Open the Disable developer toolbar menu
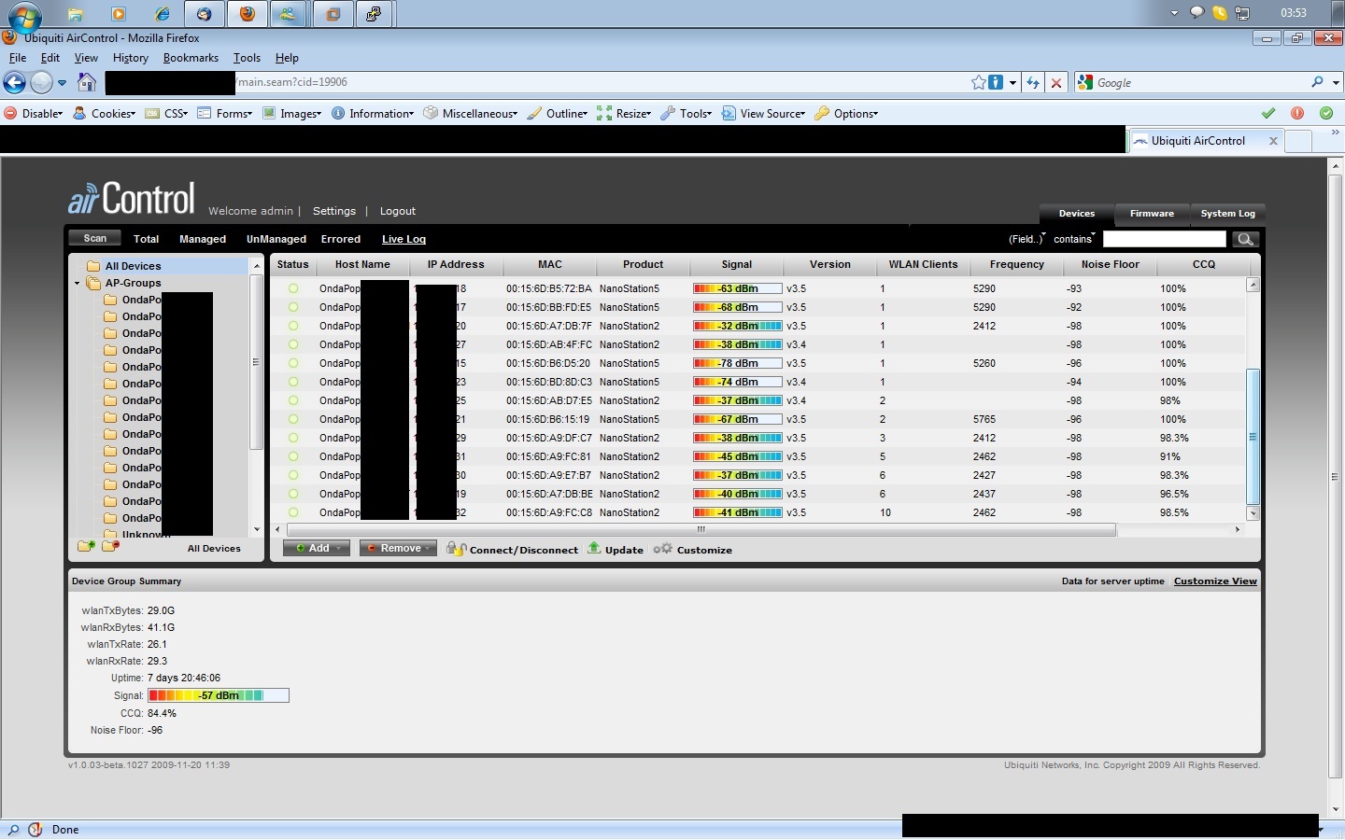The image size is (1345, 840). [35, 113]
